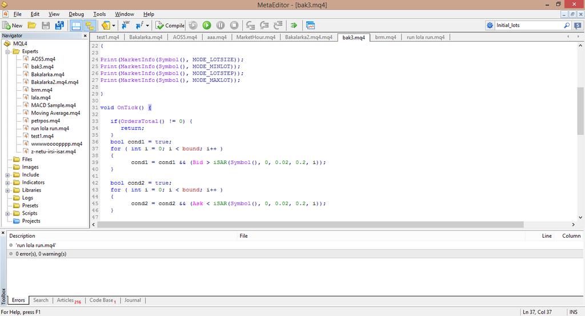Expand the Indicators folder
Image resolution: width=585 pixels, height=316 pixels.
(x=7, y=183)
